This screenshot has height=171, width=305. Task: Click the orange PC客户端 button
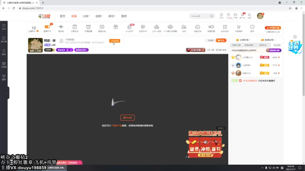pyautogui.click(x=273, y=28)
